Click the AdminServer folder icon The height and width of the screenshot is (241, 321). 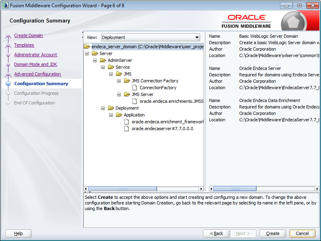pos(103,60)
